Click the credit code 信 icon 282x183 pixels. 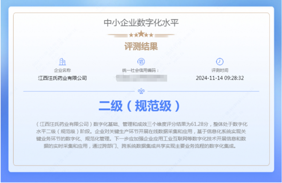coord(141,62)
